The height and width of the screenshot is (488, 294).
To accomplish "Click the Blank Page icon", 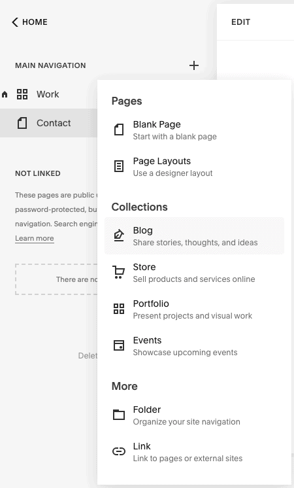I will coord(119,130).
